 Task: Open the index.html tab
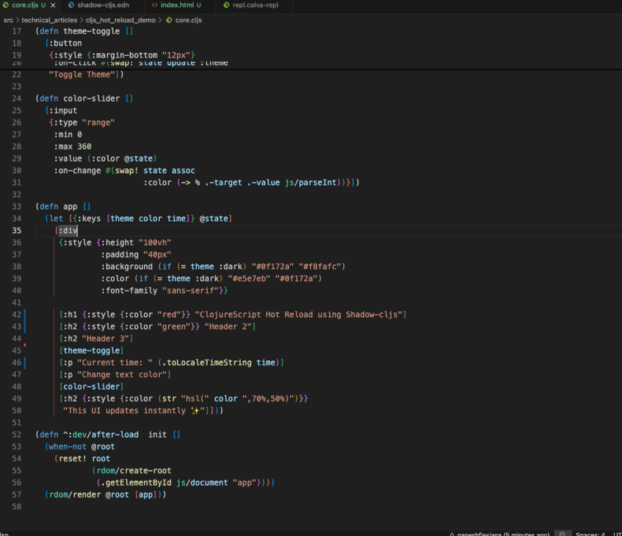pyautogui.click(x=177, y=5)
